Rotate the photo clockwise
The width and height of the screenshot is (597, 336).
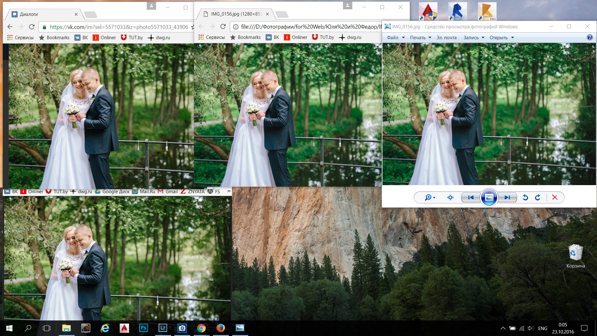538,198
